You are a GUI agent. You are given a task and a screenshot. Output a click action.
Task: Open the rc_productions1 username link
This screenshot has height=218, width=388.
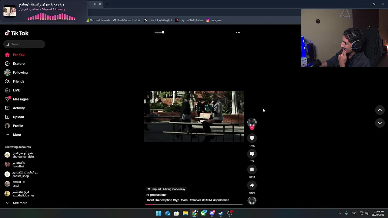(x=157, y=195)
